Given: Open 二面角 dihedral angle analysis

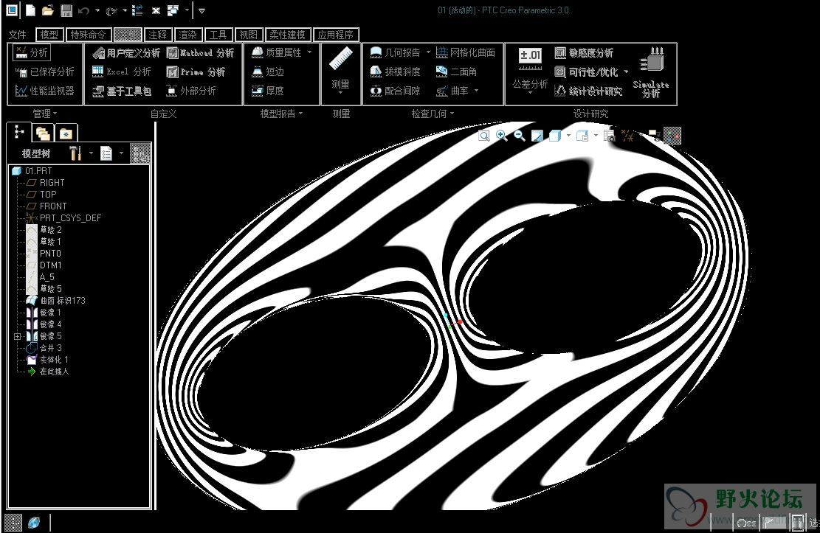Looking at the screenshot, I should coord(456,72).
